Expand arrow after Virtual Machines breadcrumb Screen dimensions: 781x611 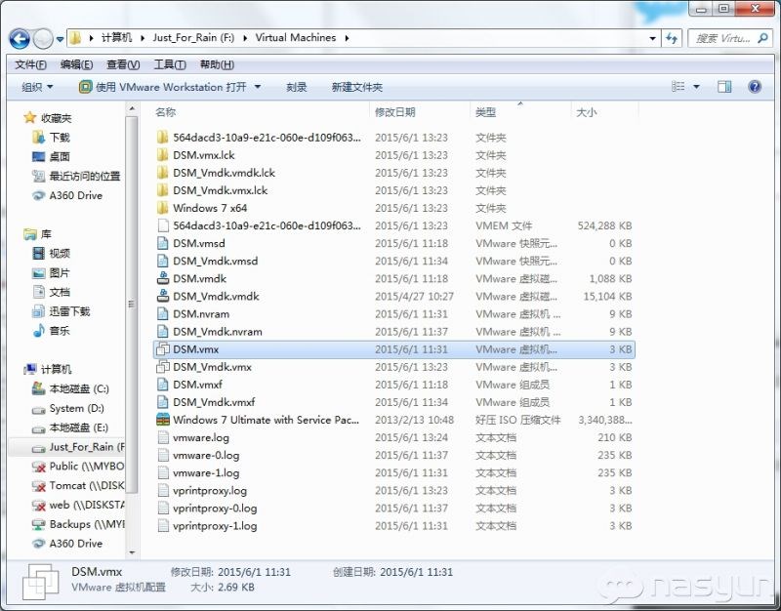click(x=347, y=38)
